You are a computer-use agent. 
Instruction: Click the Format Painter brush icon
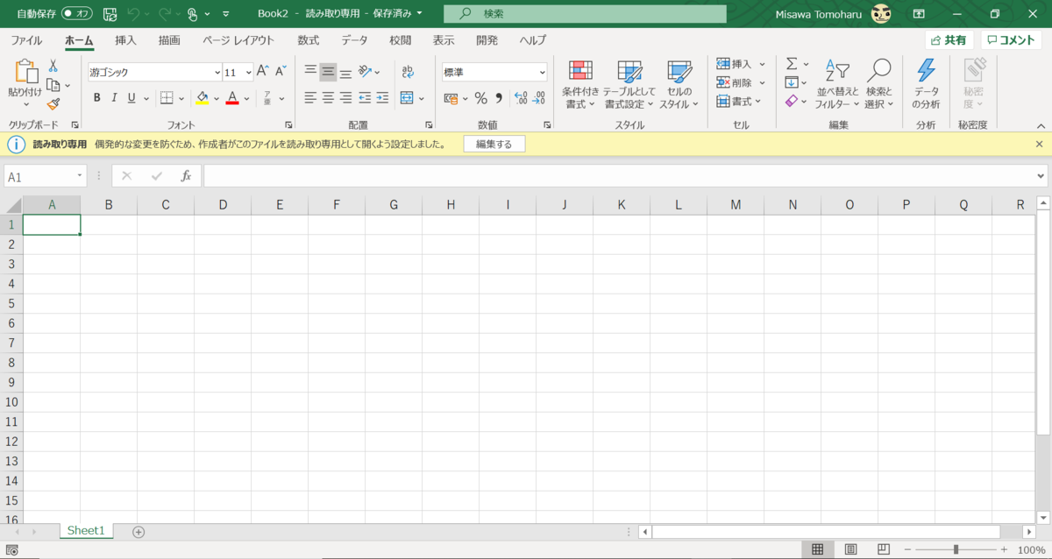point(53,103)
